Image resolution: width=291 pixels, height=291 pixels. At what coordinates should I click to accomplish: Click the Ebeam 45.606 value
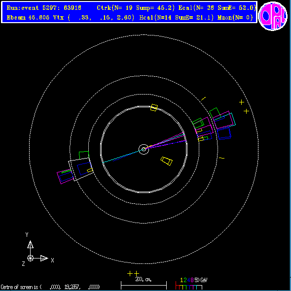28,18
